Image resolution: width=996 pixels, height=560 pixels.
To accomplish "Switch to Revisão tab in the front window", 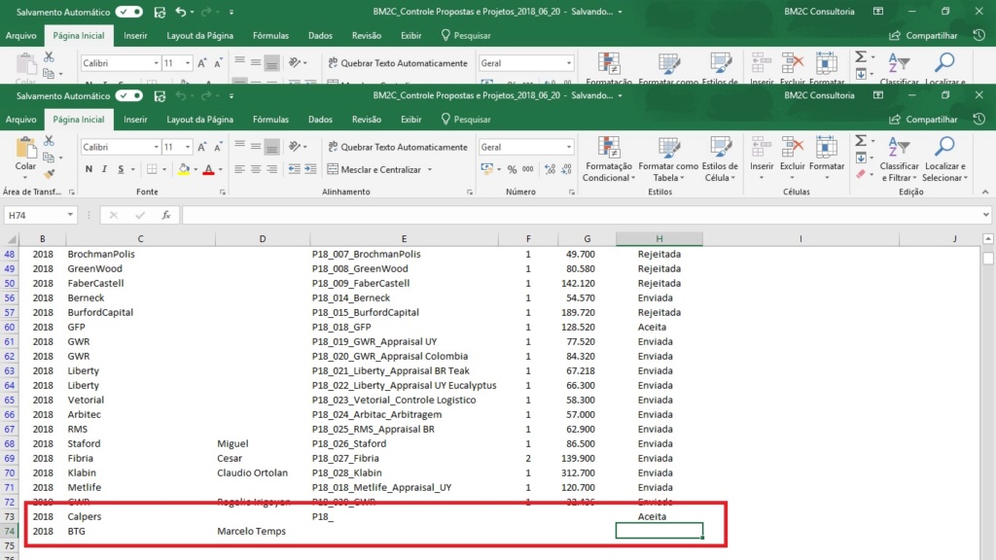I will tap(367, 120).
